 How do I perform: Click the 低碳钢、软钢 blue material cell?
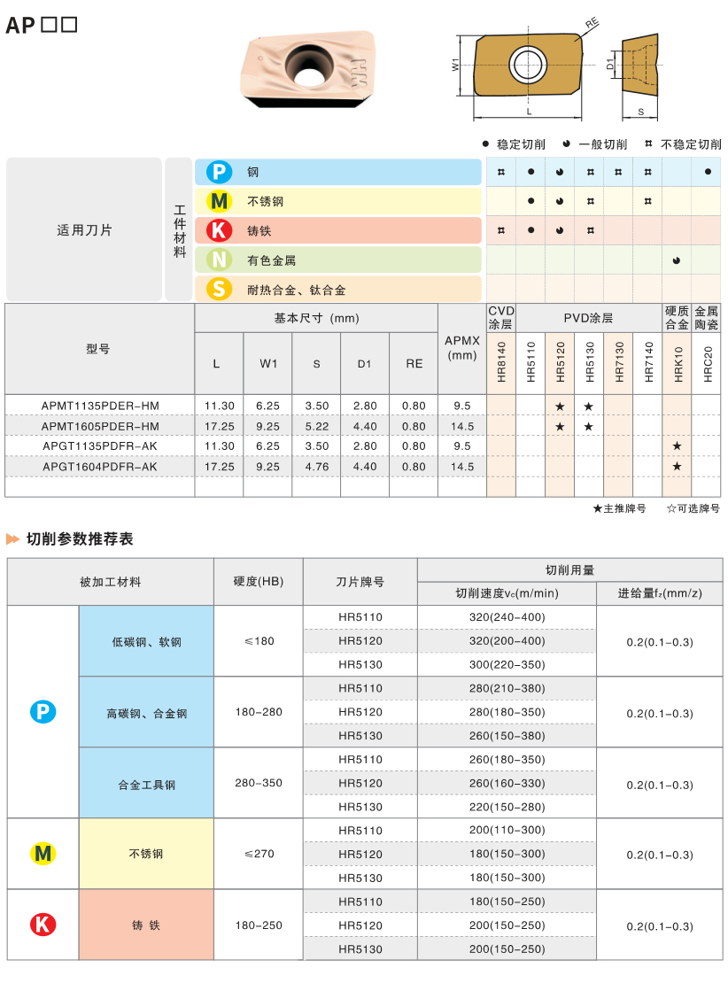pyautogui.click(x=147, y=641)
